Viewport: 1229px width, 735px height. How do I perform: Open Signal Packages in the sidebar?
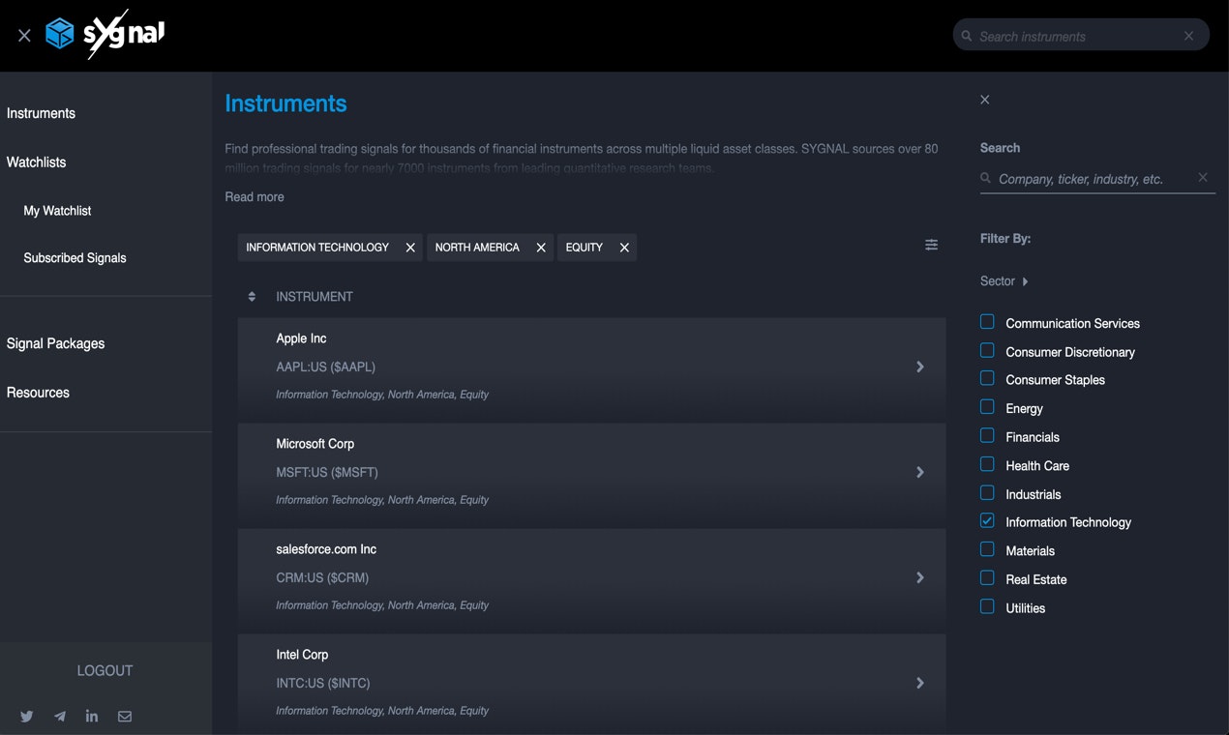click(55, 343)
